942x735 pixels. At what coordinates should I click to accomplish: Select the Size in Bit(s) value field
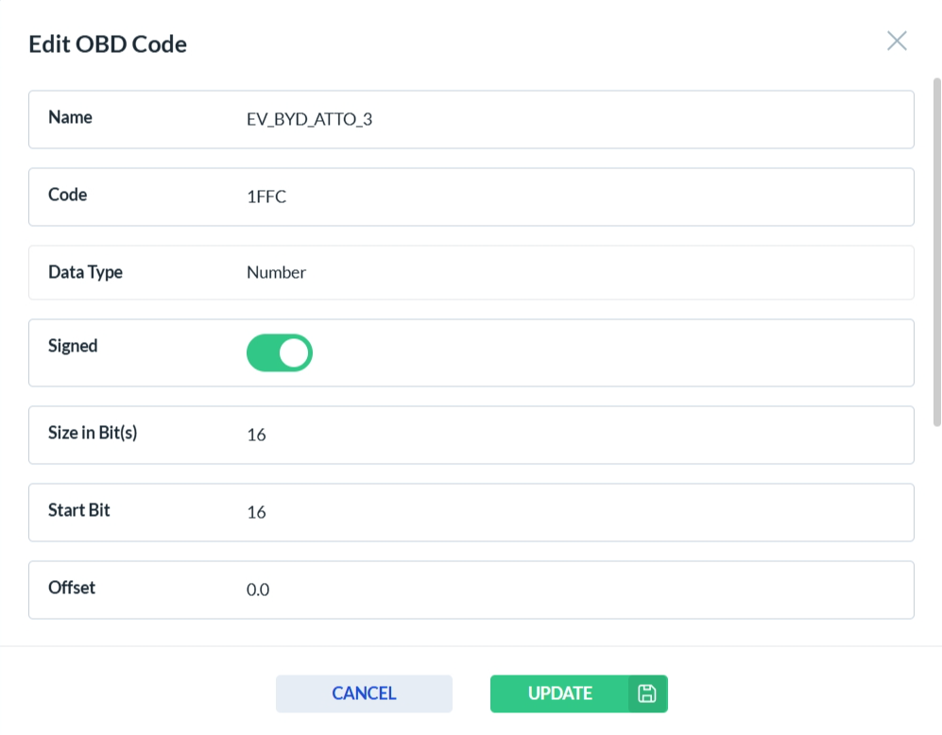coord(567,435)
